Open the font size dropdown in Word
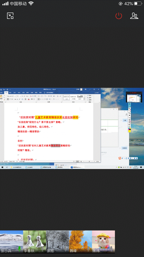This screenshot has width=144, height=257. tap(18, 96)
